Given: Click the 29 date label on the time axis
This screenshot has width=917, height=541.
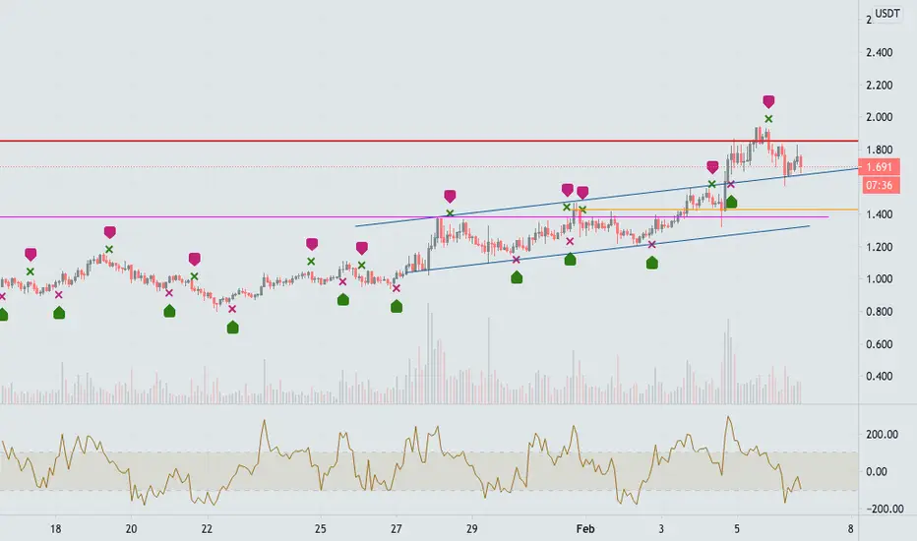Looking at the screenshot, I should click(472, 529).
